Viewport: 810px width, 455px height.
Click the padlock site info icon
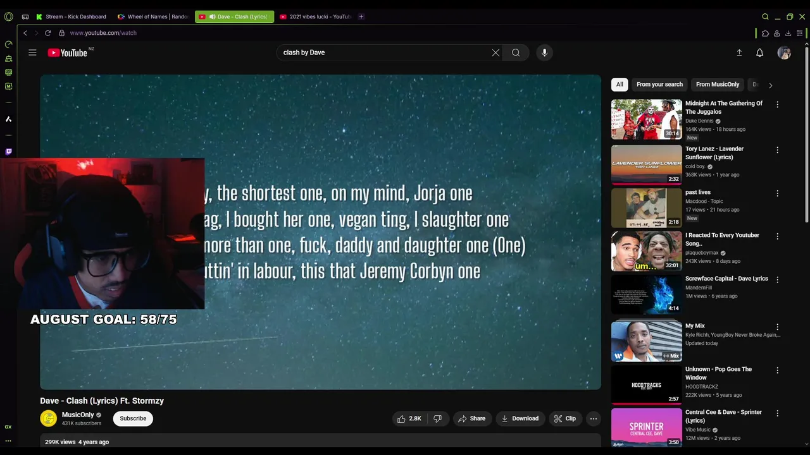(61, 33)
